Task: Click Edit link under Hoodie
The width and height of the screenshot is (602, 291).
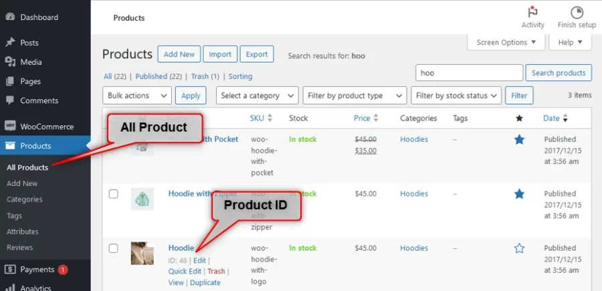Action: 199,260
